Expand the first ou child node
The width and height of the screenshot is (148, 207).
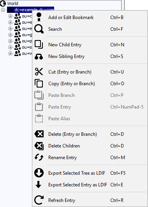pos(10,16)
